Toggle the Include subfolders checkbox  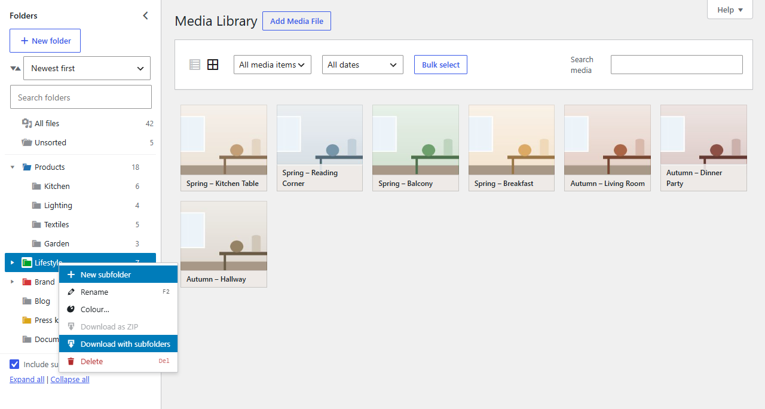14,364
